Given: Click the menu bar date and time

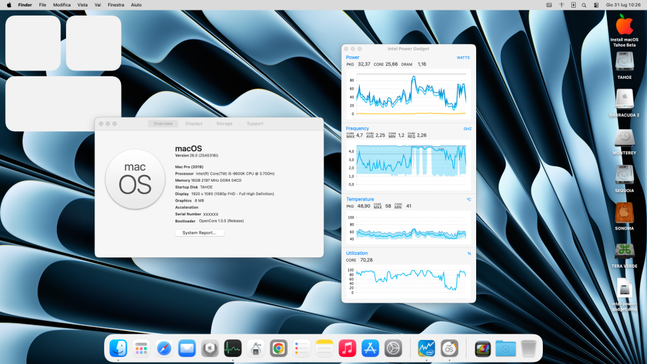Looking at the screenshot, I should point(623,5).
